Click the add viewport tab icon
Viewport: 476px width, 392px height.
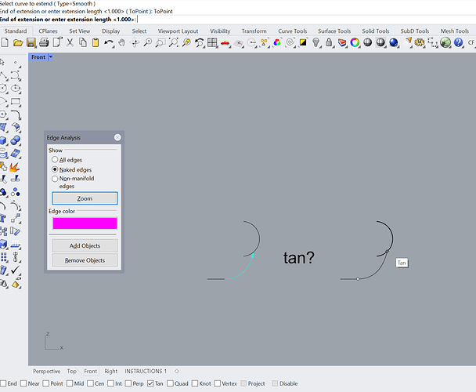pos(177,371)
